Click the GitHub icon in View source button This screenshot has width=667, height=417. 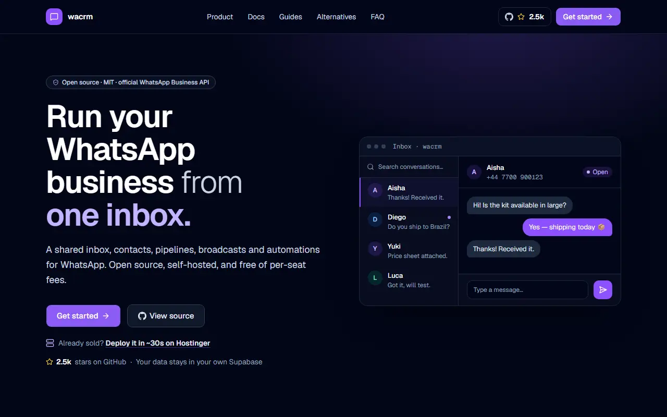coord(142,316)
